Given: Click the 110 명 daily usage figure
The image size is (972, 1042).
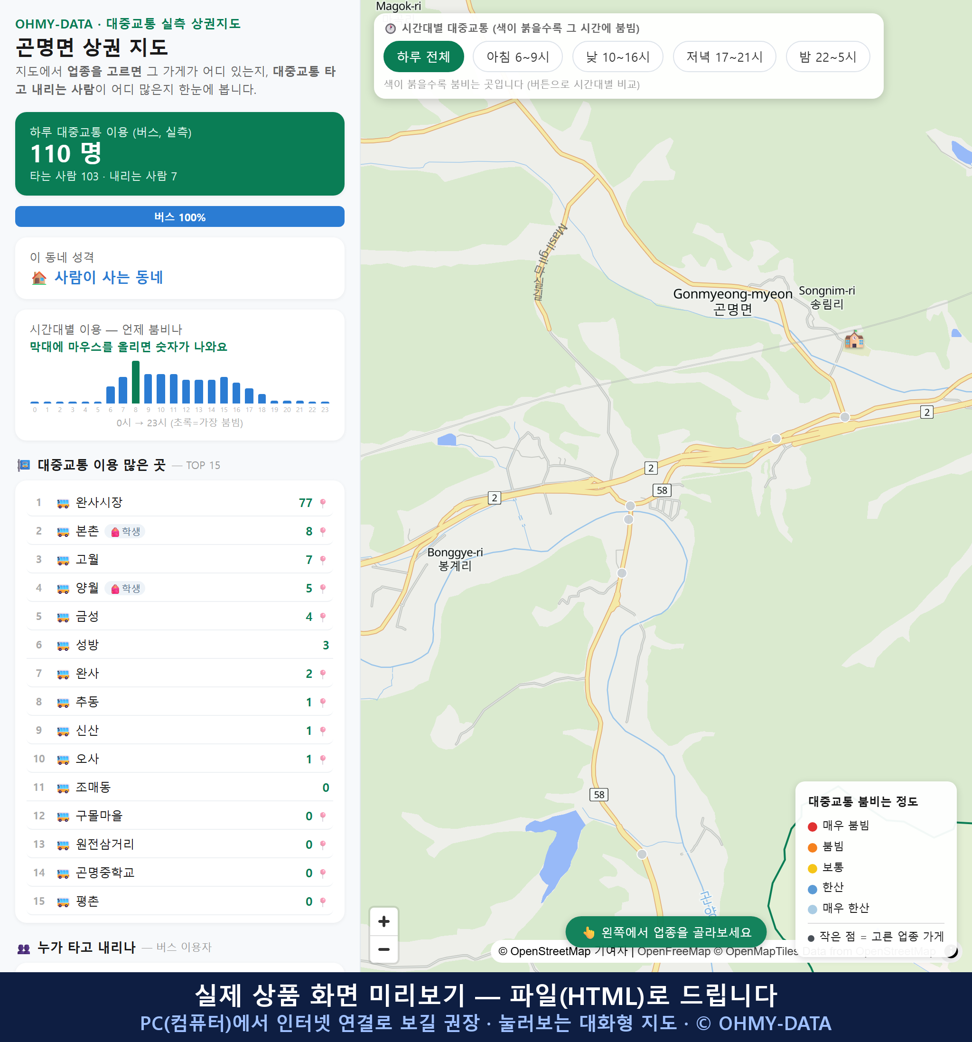Looking at the screenshot, I should [66, 154].
